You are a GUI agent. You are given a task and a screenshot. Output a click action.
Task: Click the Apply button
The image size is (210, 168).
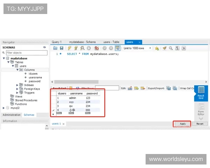click(x=182, y=124)
